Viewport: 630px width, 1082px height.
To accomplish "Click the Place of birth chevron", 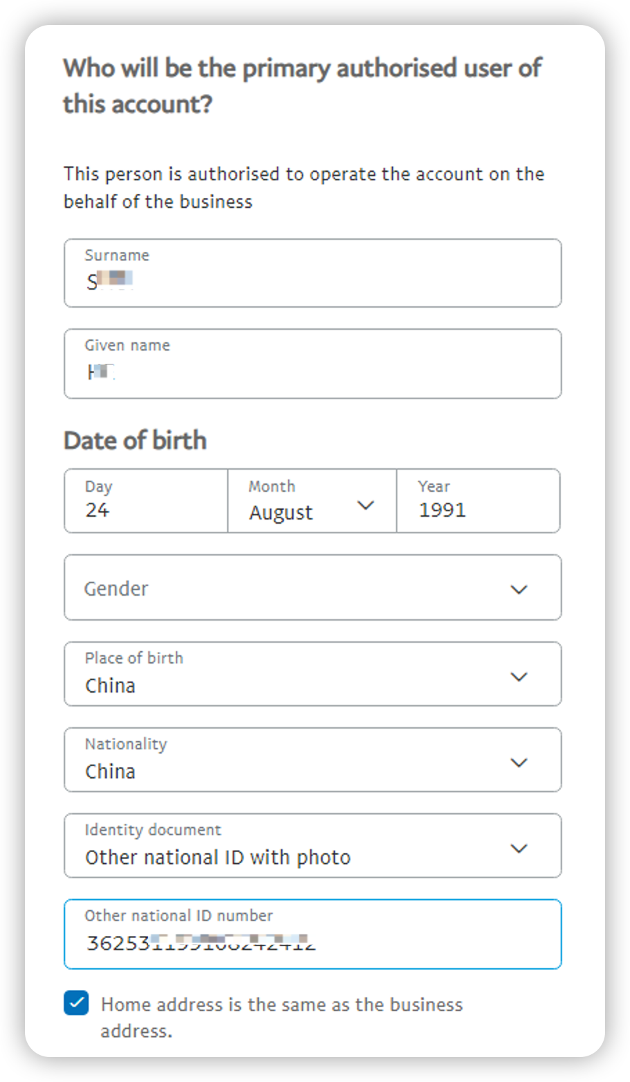I will 519,677.
